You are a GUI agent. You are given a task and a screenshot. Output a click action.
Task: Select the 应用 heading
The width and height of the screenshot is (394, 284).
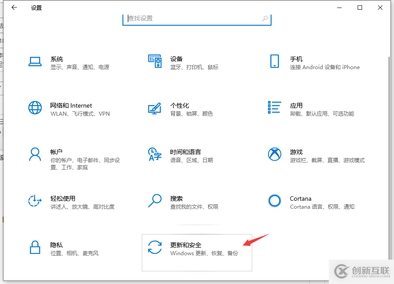pos(296,105)
